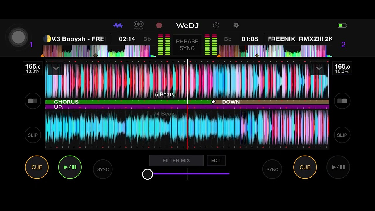Expand deck 2 waveform chevron
Image resolution: width=375 pixels, height=211 pixels.
[x=319, y=69]
